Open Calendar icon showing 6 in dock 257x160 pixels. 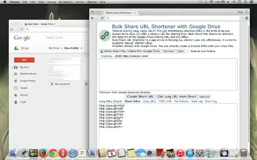coord(112,153)
